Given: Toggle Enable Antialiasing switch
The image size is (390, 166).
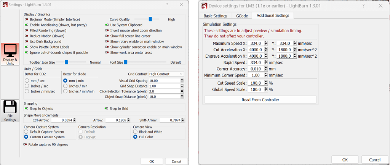Looking at the screenshot, I should point(27,25).
